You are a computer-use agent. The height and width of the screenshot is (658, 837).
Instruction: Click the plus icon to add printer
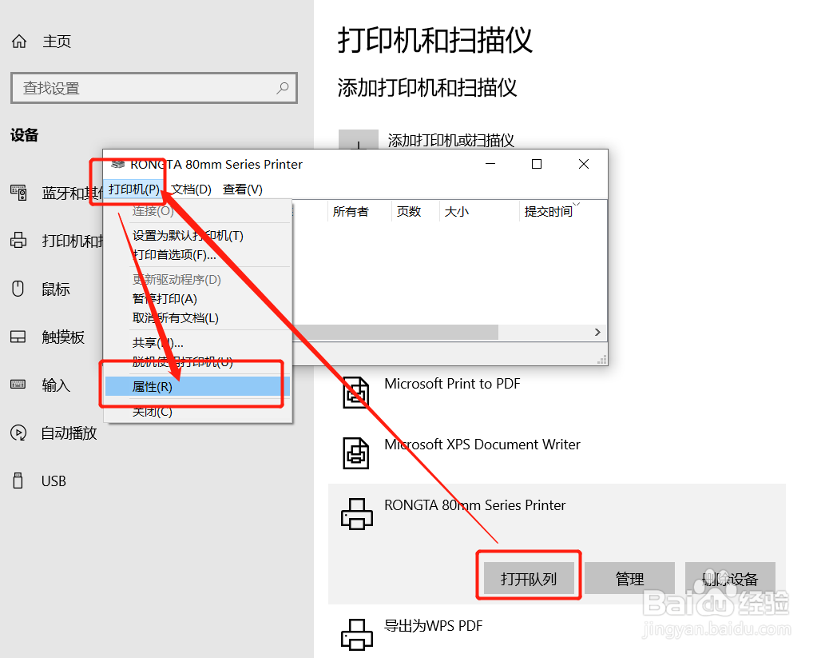click(x=358, y=140)
